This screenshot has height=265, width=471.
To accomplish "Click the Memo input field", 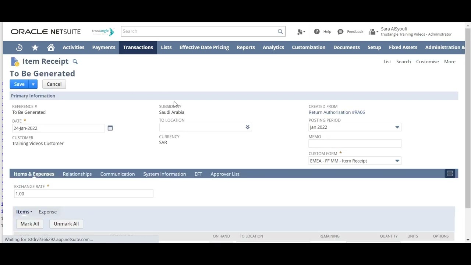I will [x=355, y=144].
